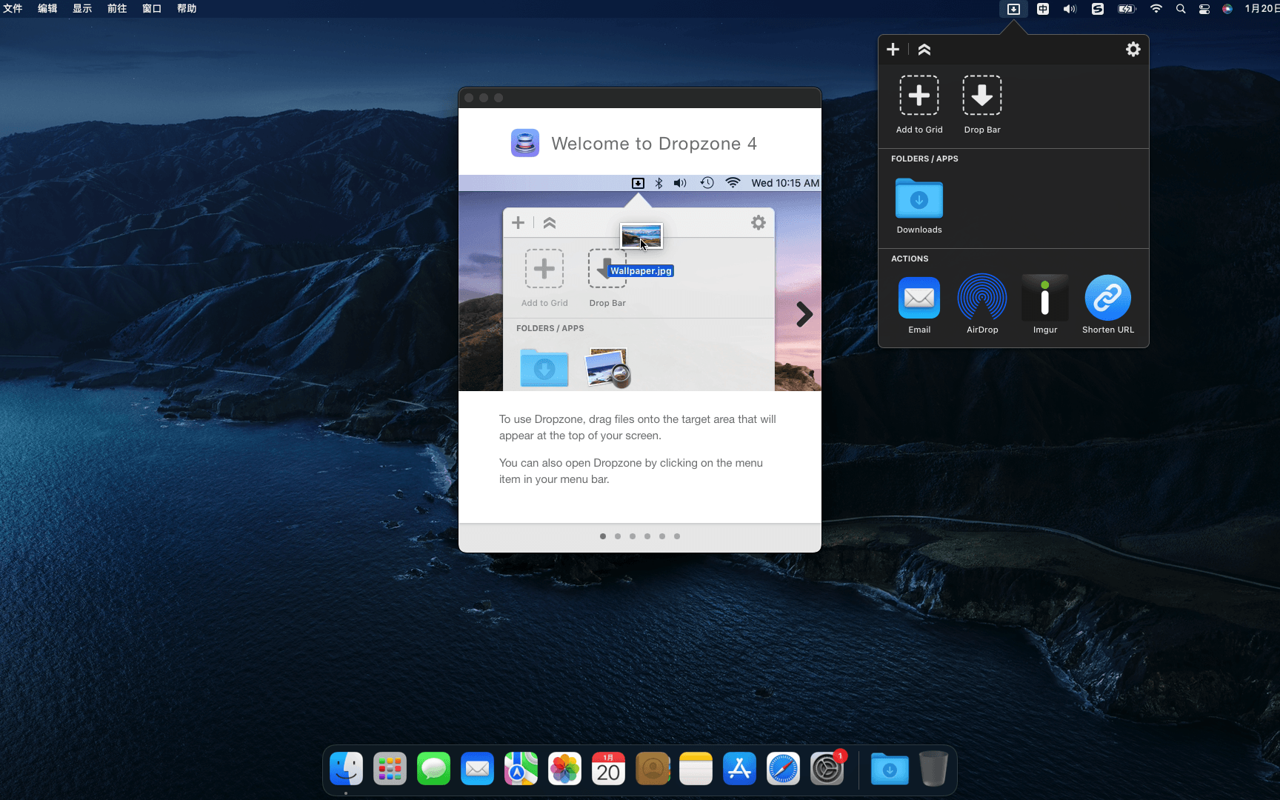Open Control Center in menu bar
1280x800 pixels.
coord(1204,9)
